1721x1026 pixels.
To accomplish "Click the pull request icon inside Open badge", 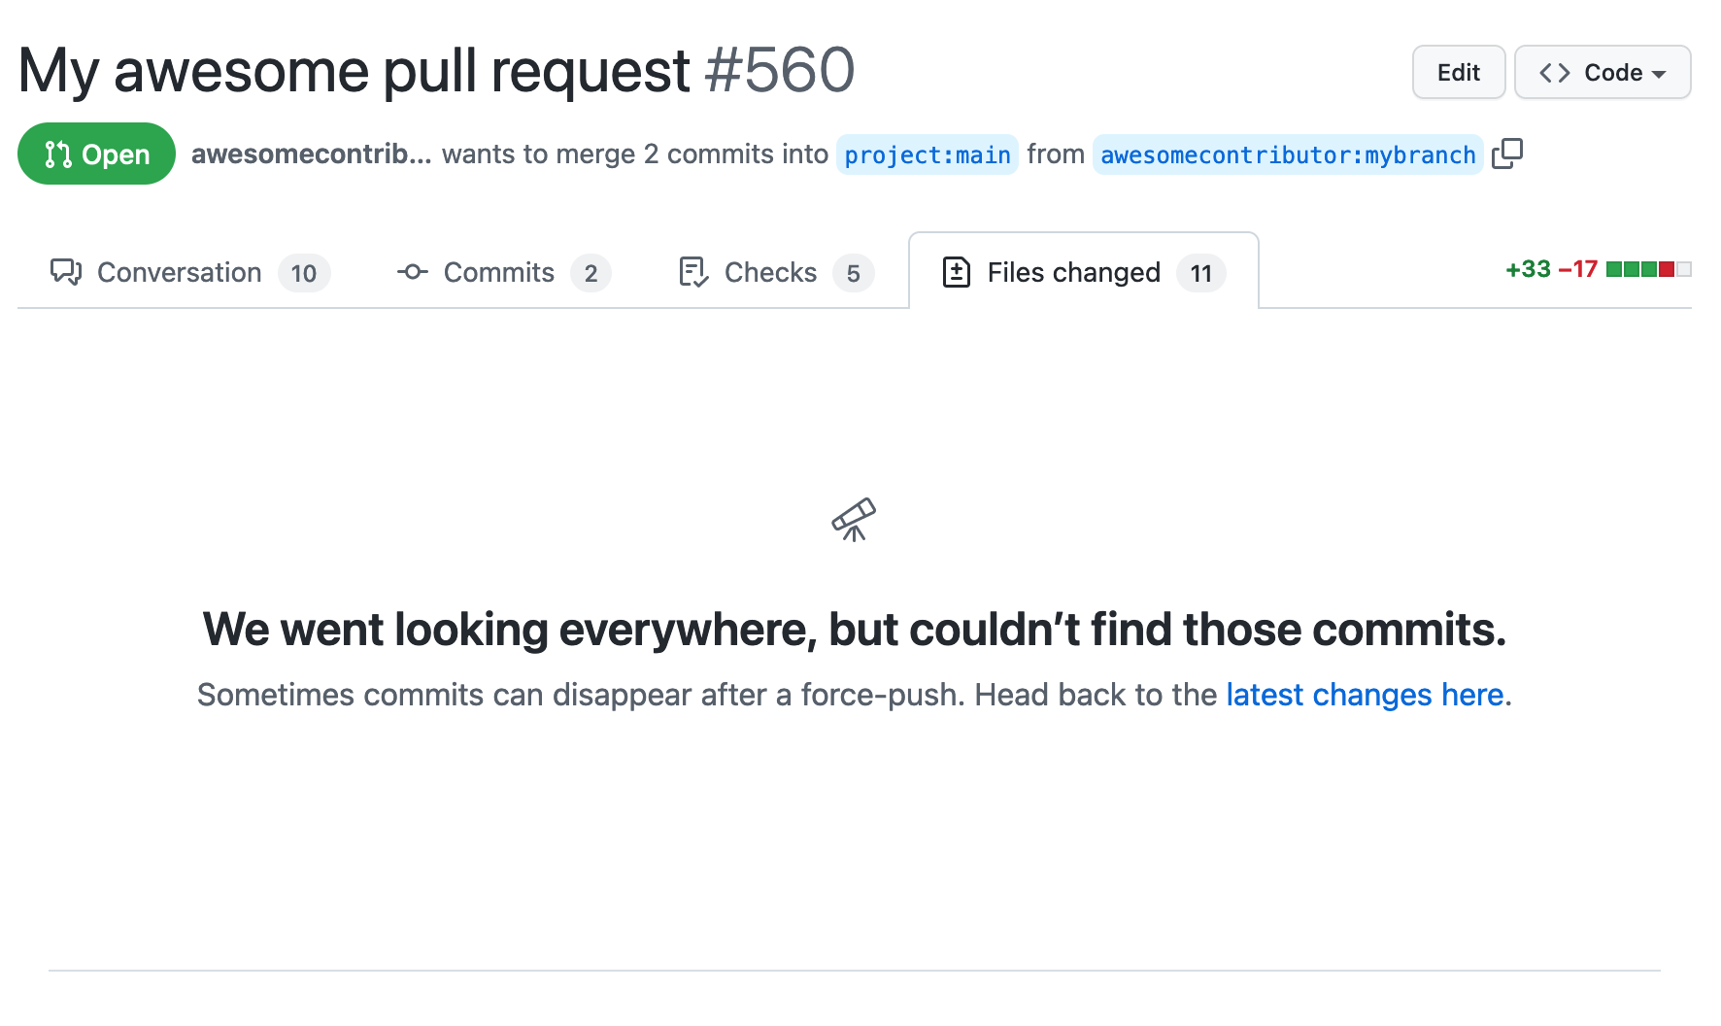I will tap(56, 154).
